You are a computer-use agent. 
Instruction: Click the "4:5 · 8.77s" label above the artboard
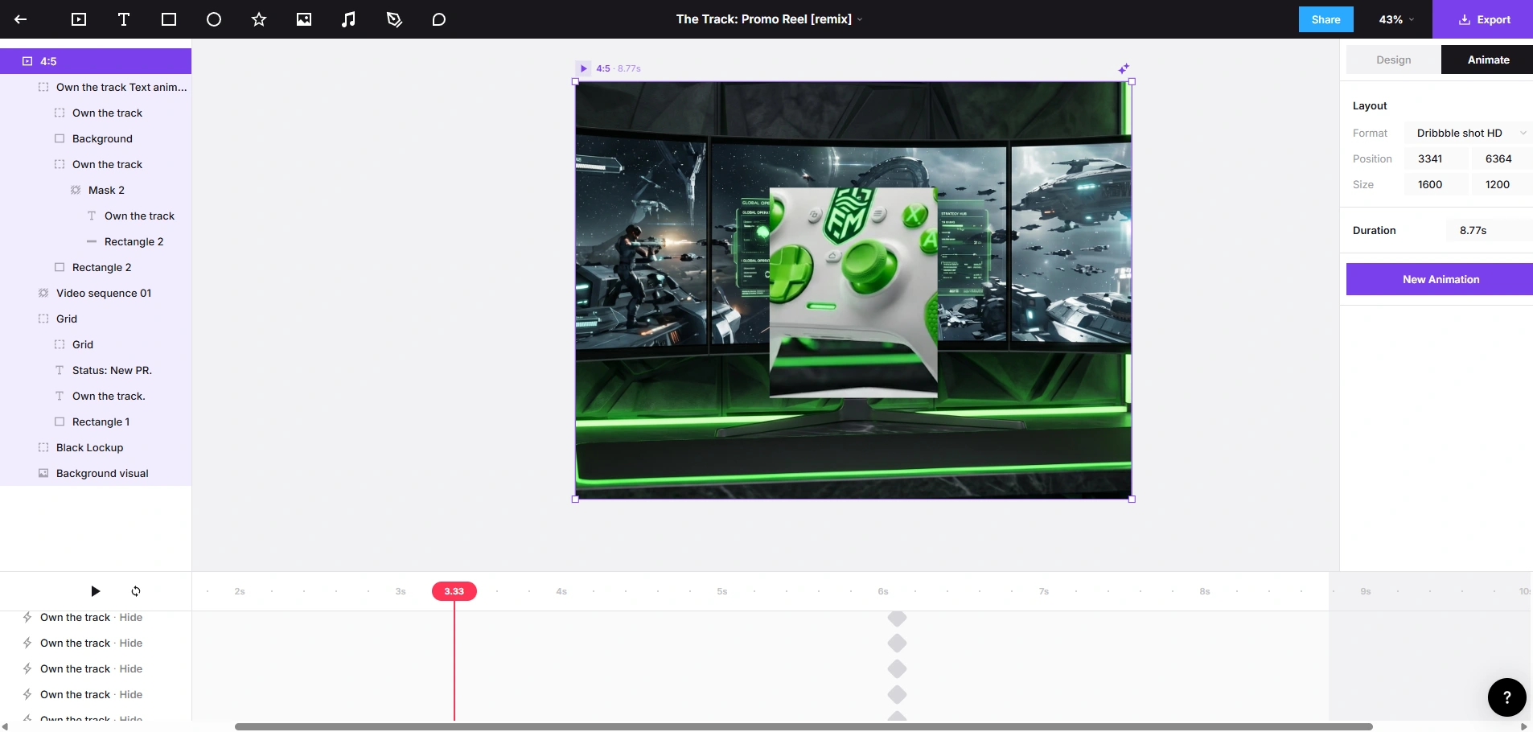pyautogui.click(x=619, y=68)
